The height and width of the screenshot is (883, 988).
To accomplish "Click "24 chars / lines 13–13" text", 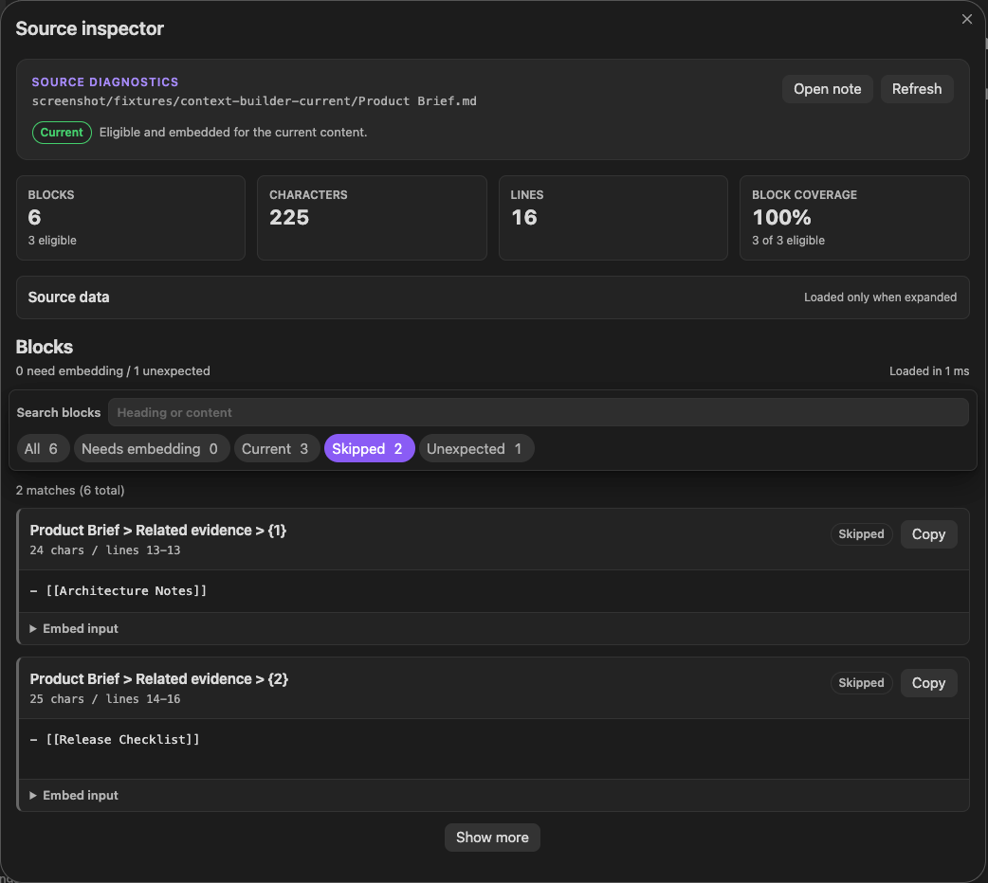I will tap(104, 550).
